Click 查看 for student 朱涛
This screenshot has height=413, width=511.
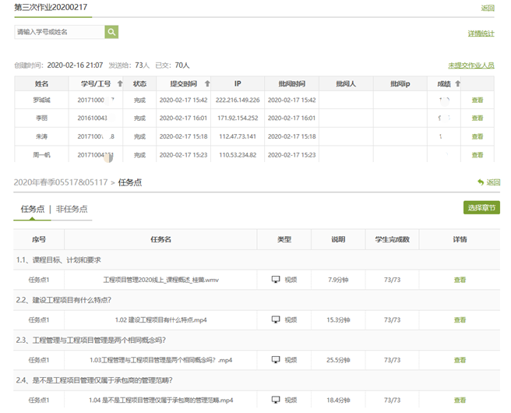click(x=478, y=136)
